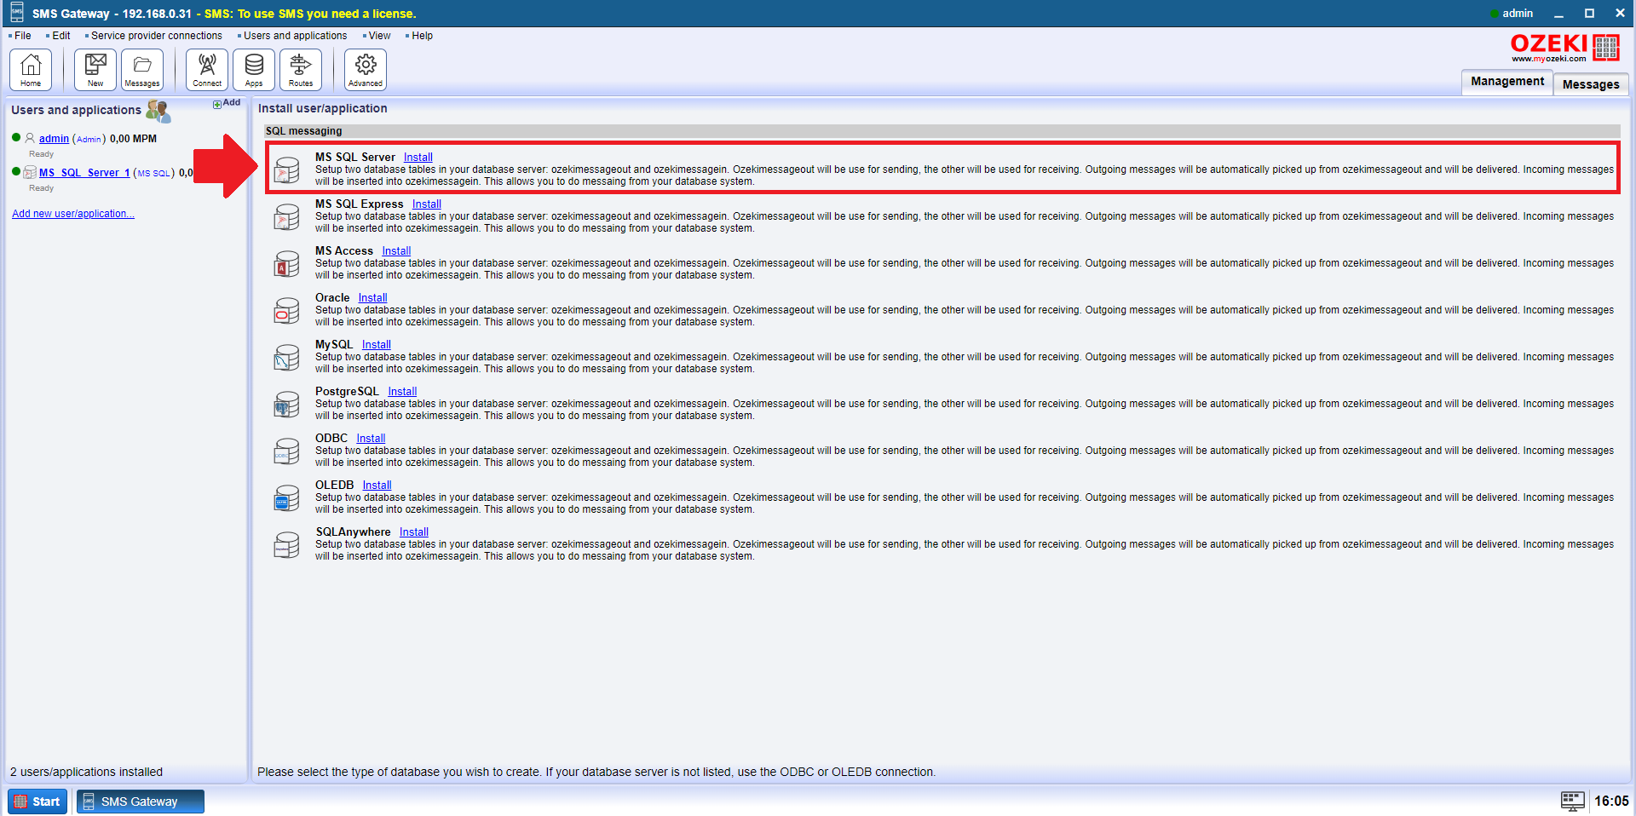
Task: Click the MS_SQL_Server_1 database user icon
Action: pyautogui.click(x=30, y=172)
